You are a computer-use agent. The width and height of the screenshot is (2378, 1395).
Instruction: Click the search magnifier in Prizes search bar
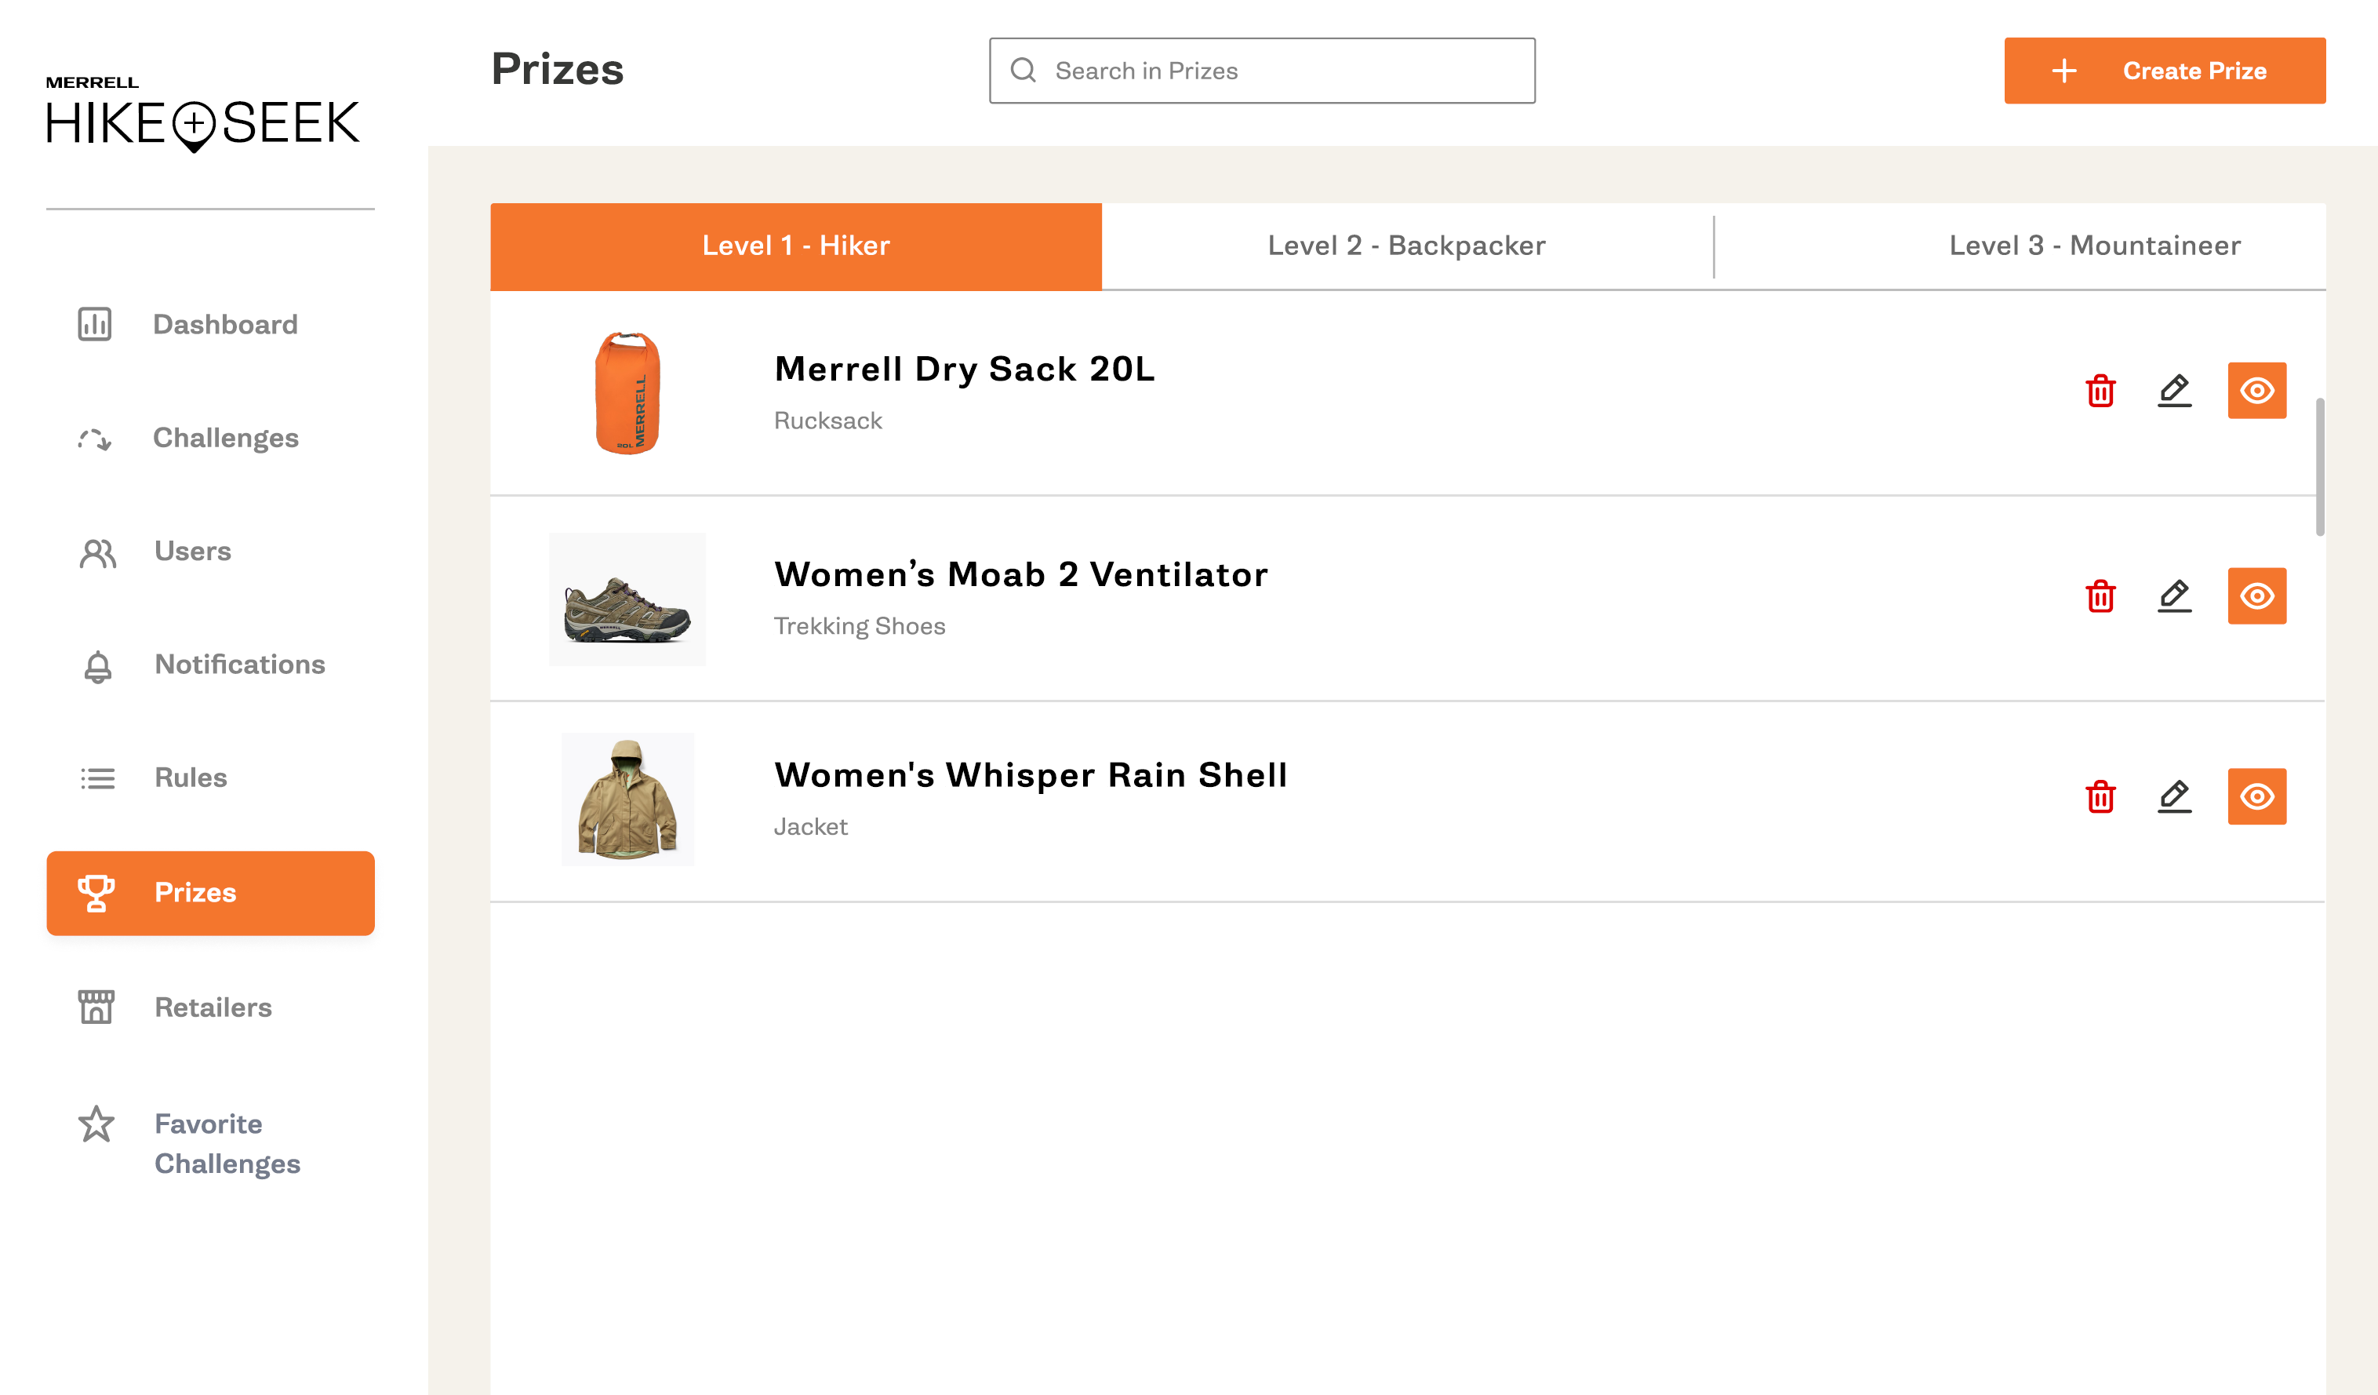coord(1025,70)
